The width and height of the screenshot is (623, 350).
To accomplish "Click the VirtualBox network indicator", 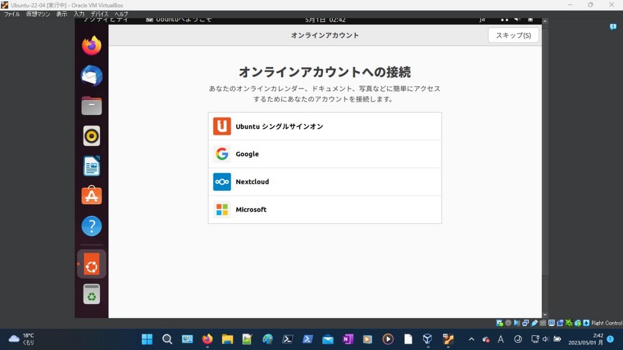I will [x=525, y=323].
